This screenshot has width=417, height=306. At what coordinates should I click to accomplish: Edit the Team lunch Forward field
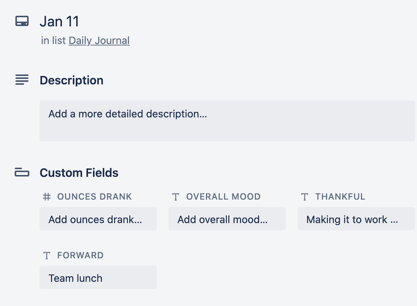pyautogui.click(x=98, y=278)
